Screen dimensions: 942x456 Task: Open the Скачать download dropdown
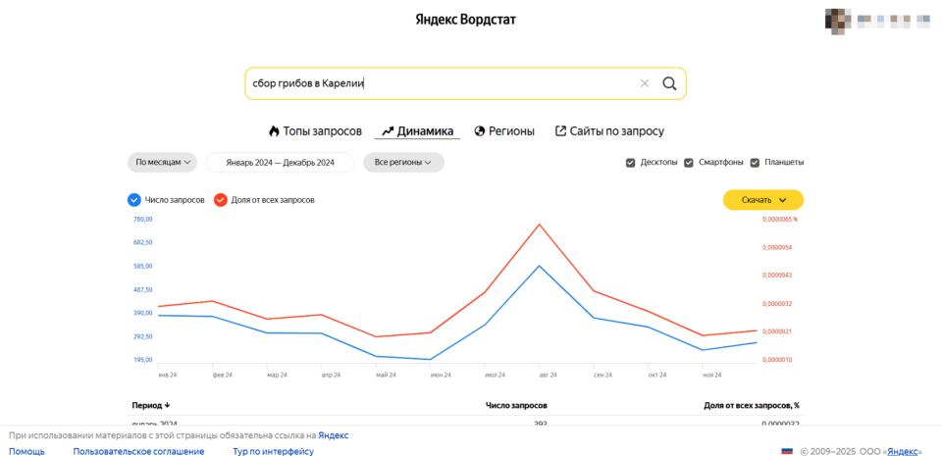click(762, 200)
